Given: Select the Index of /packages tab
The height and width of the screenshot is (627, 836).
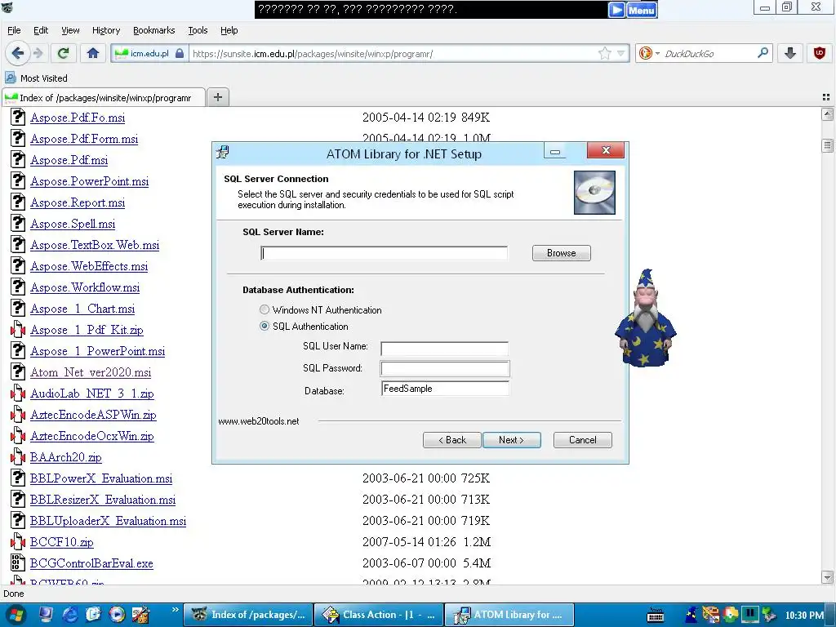Looking at the screenshot, I should tap(104, 98).
